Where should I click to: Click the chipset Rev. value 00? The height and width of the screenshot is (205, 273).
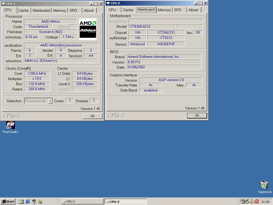pyautogui.click(x=198, y=32)
